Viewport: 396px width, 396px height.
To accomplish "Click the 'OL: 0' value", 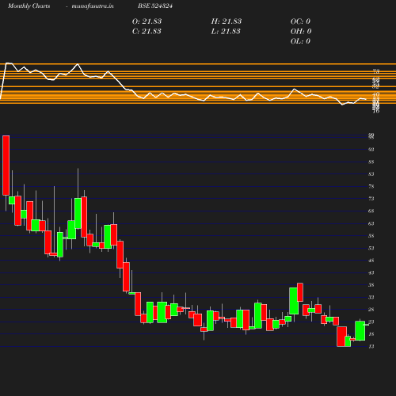I will pos(300,41).
